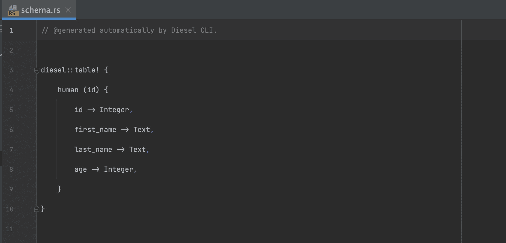Viewport: 506px width, 243px height.
Task: Click the human table identifier
Action: point(68,90)
